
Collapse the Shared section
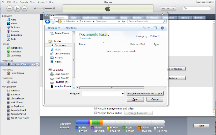3,70
